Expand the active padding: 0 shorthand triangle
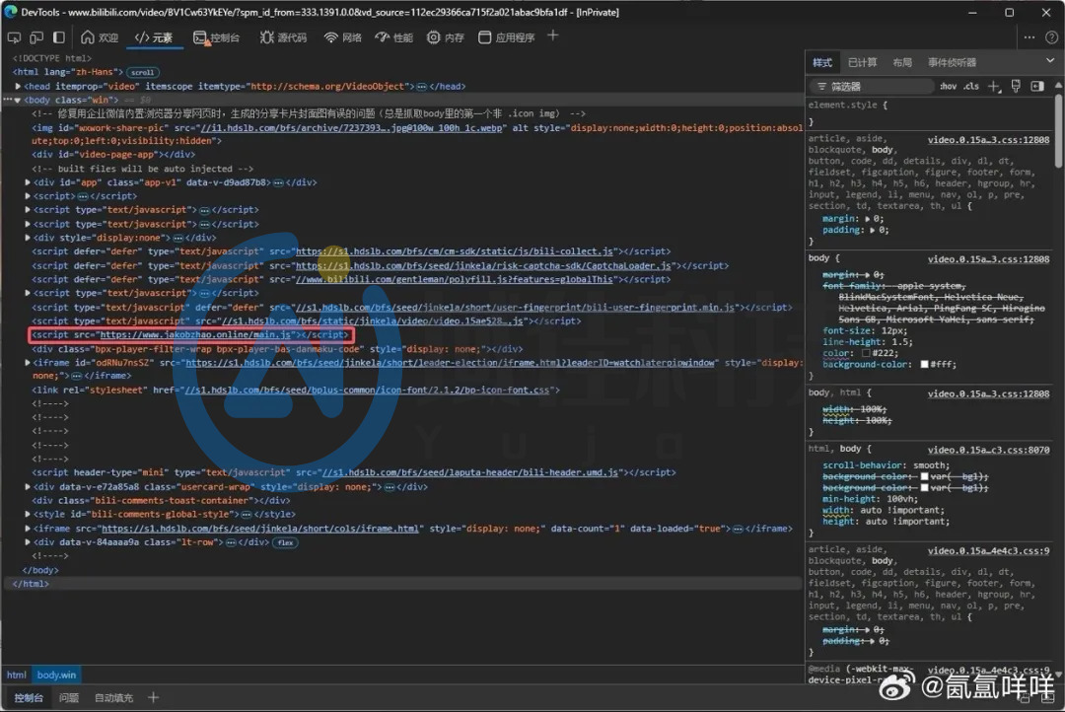 click(x=872, y=230)
